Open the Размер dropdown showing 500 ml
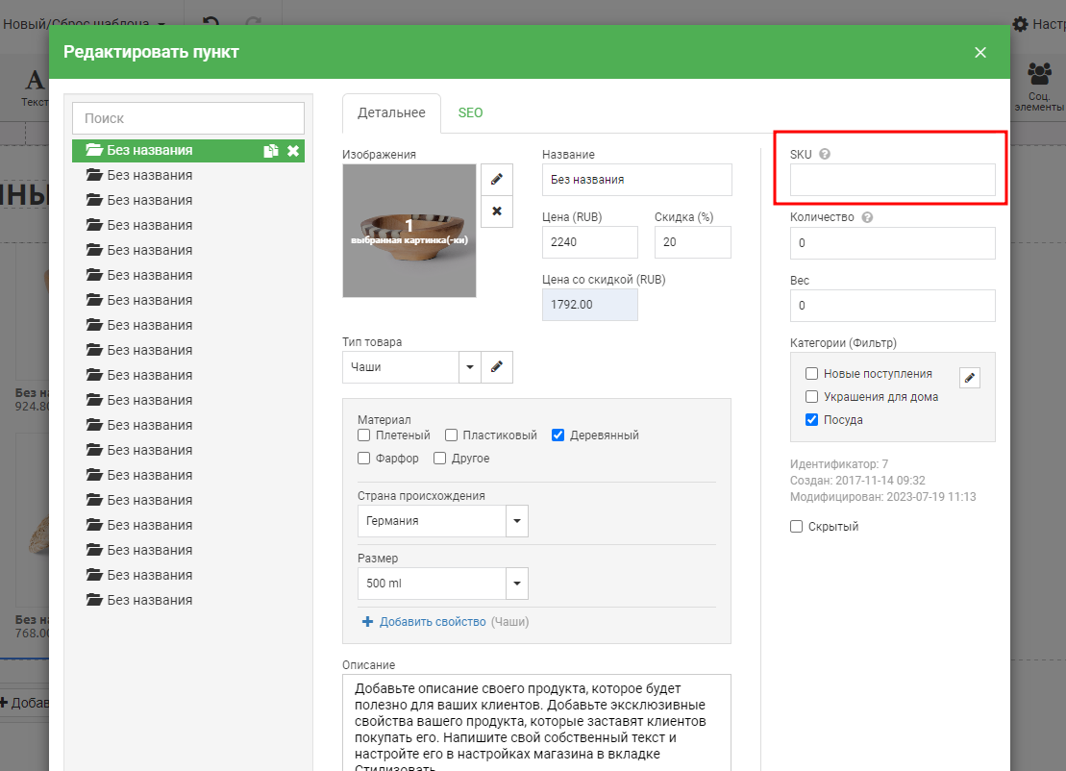 [517, 584]
